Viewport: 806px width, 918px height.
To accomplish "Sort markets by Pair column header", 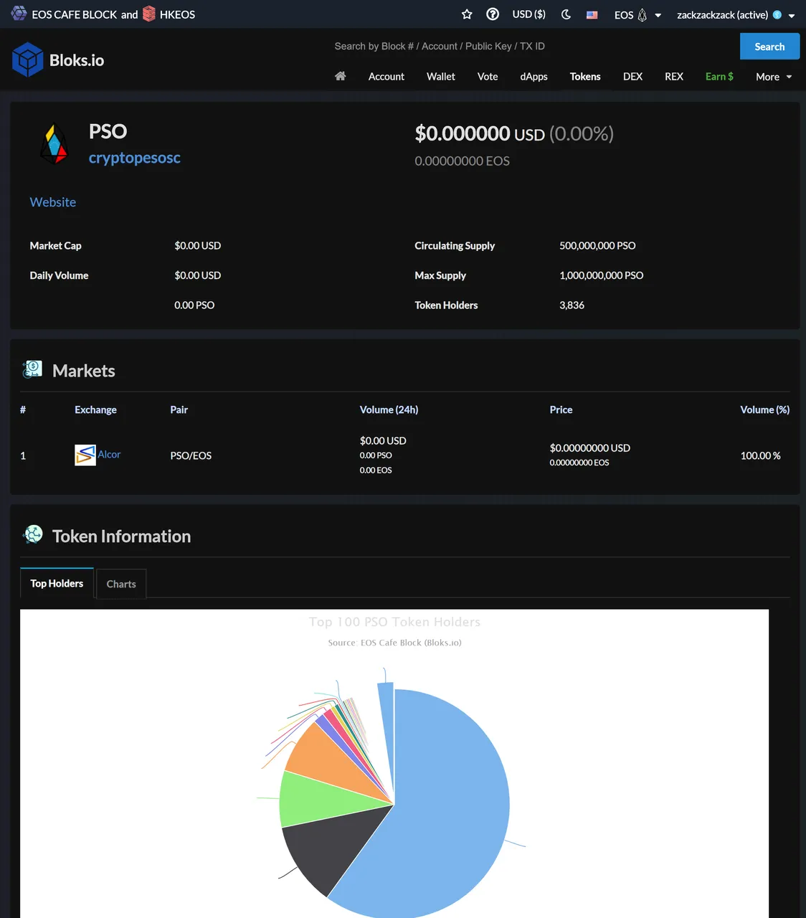I will point(179,410).
